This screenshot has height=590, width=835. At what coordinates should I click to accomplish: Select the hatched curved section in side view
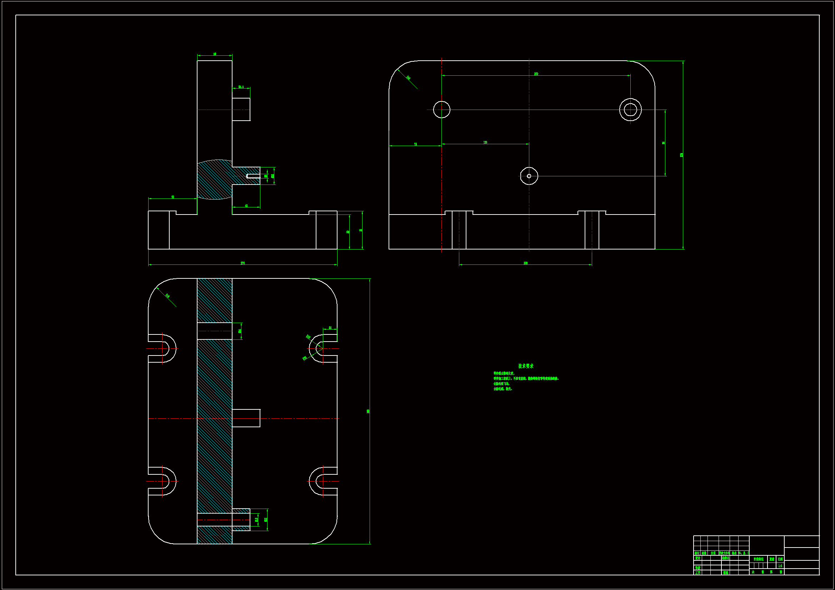tap(215, 180)
